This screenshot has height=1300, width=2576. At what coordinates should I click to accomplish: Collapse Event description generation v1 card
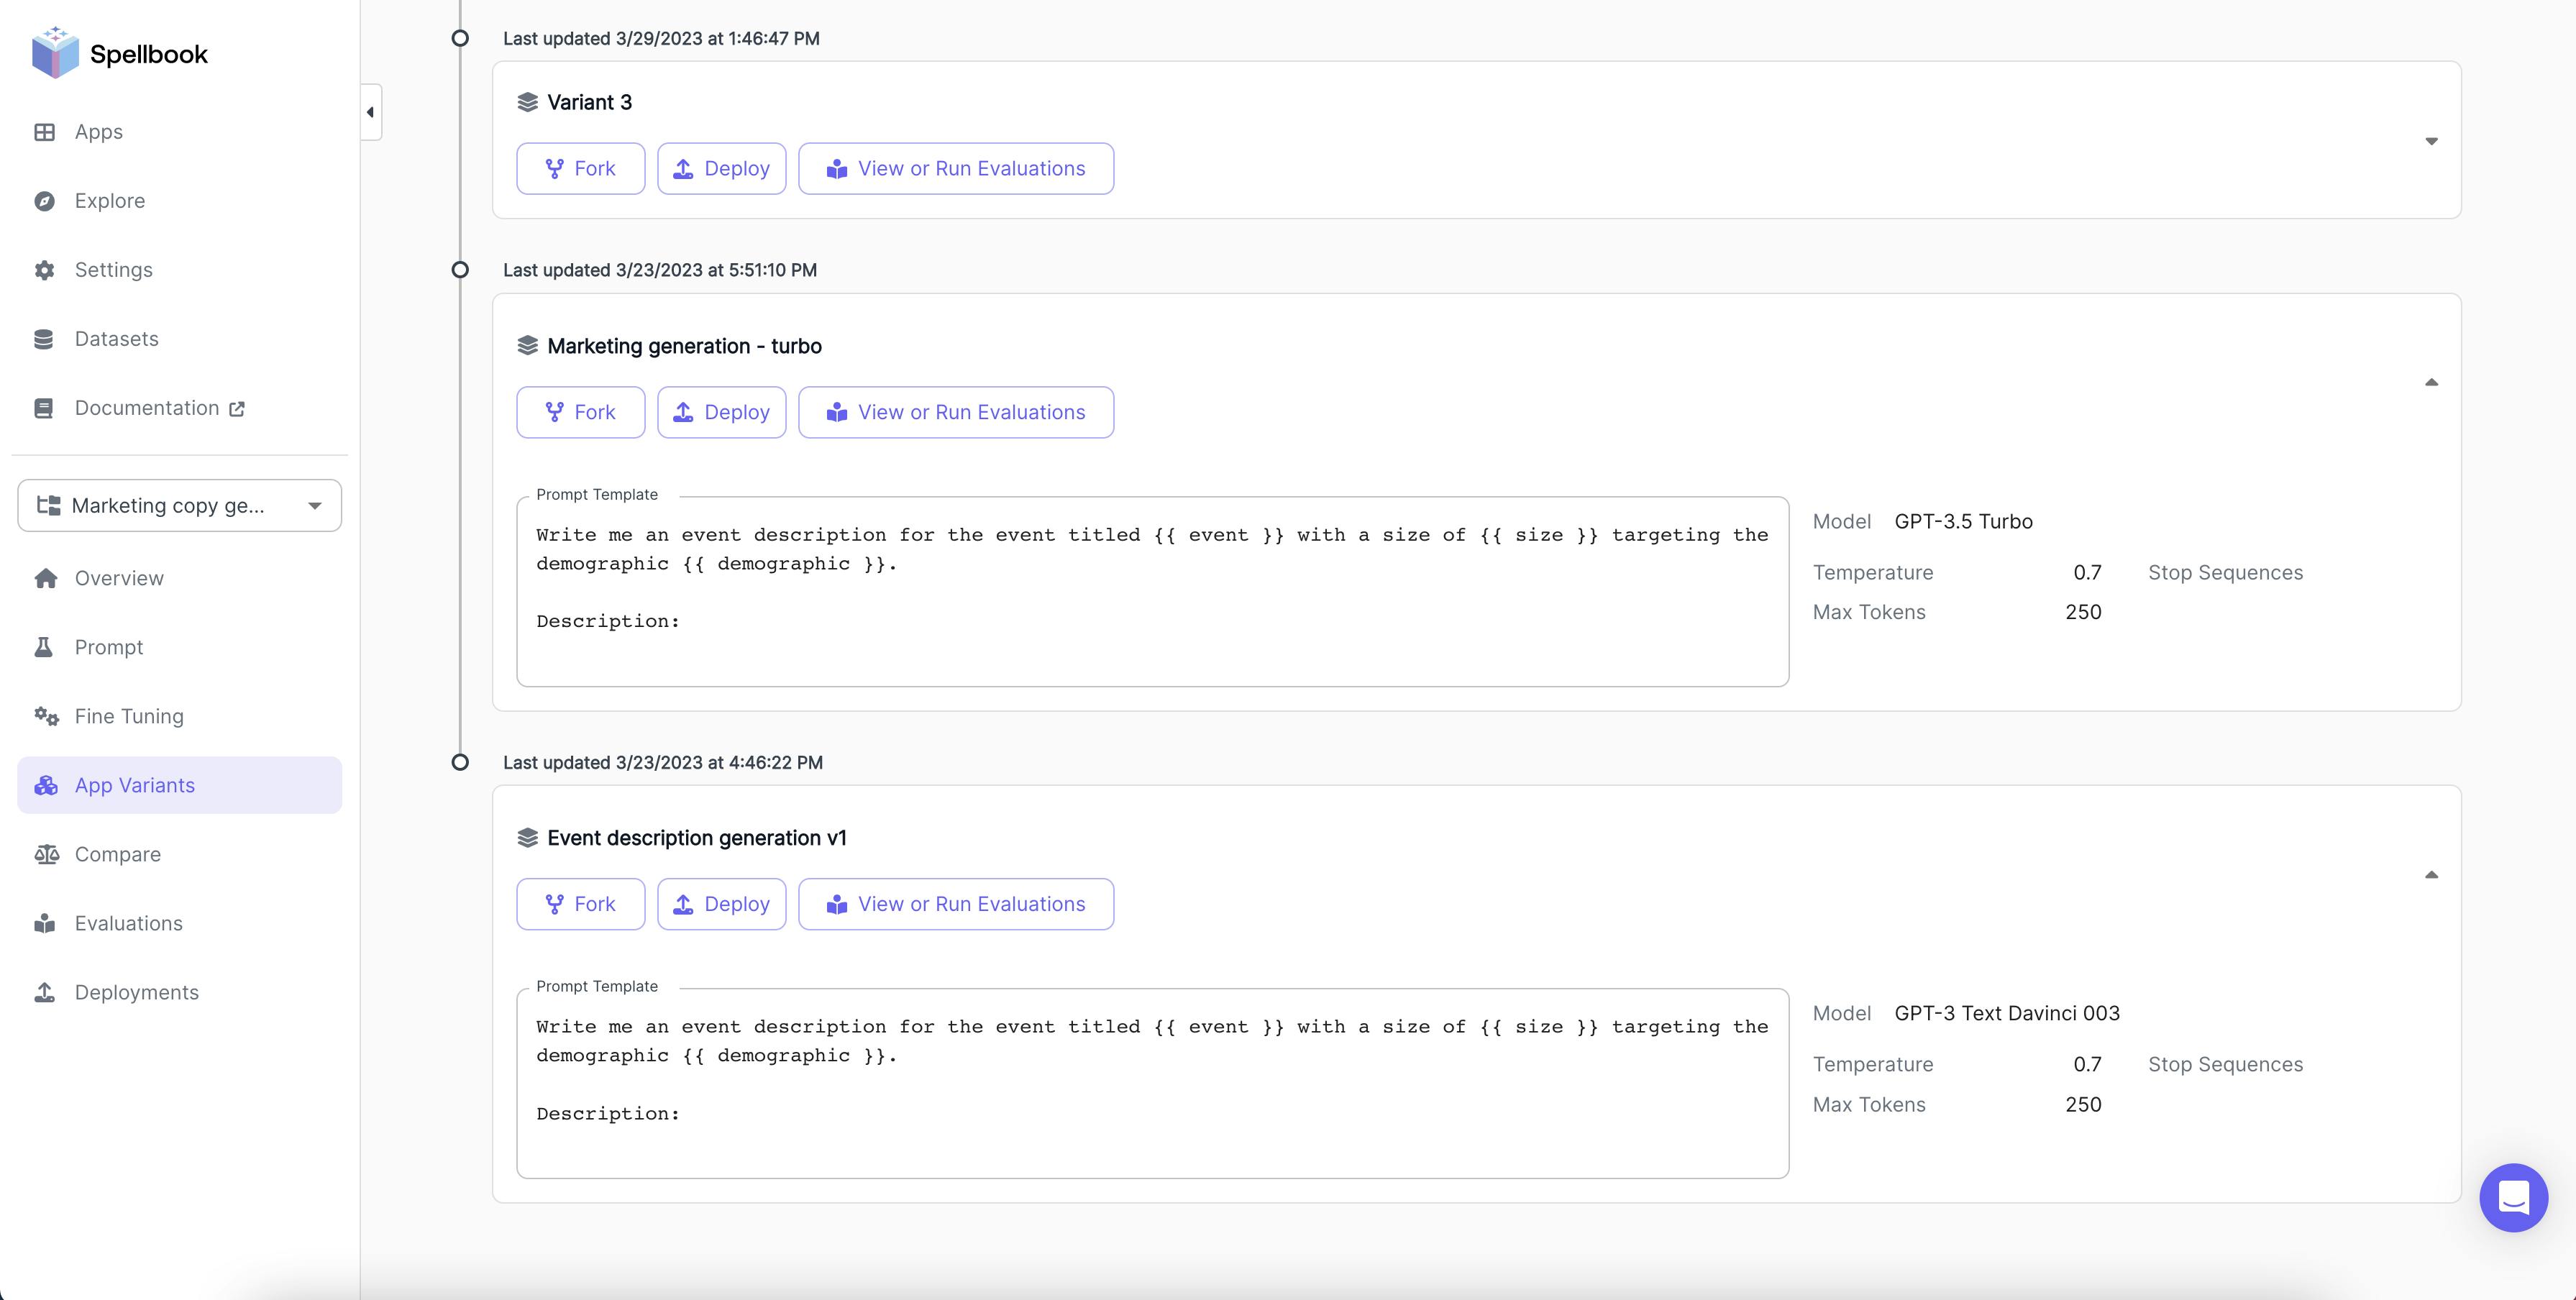[x=2431, y=875]
